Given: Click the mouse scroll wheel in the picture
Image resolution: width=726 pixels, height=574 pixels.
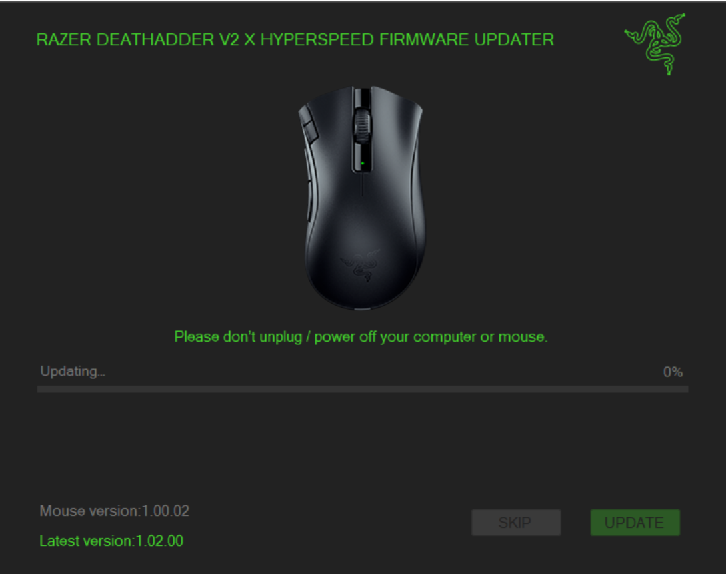Looking at the screenshot, I should pyautogui.click(x=362, y=125).
